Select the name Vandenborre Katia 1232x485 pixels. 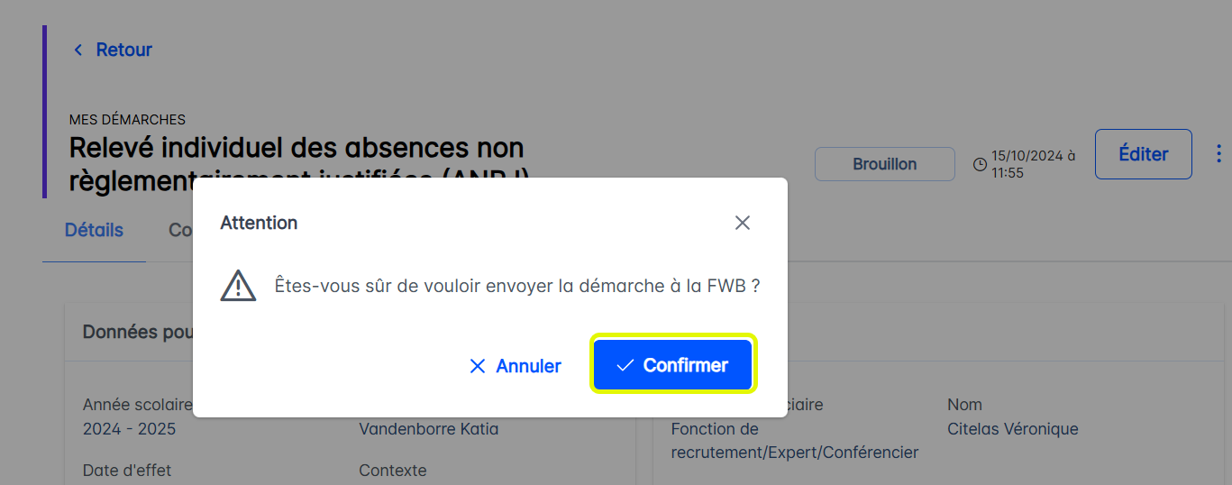pos(428,429)
